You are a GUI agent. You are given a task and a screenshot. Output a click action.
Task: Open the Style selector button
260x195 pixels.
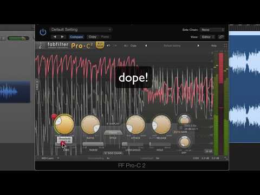(x=113, y=133)
